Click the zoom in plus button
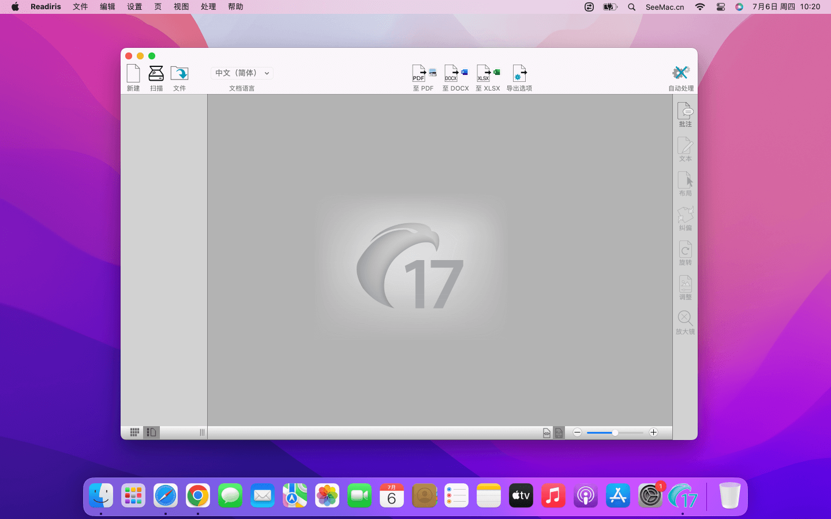Image resolution: width=831 pixels, height=519 pixels. tap(653, 432)
